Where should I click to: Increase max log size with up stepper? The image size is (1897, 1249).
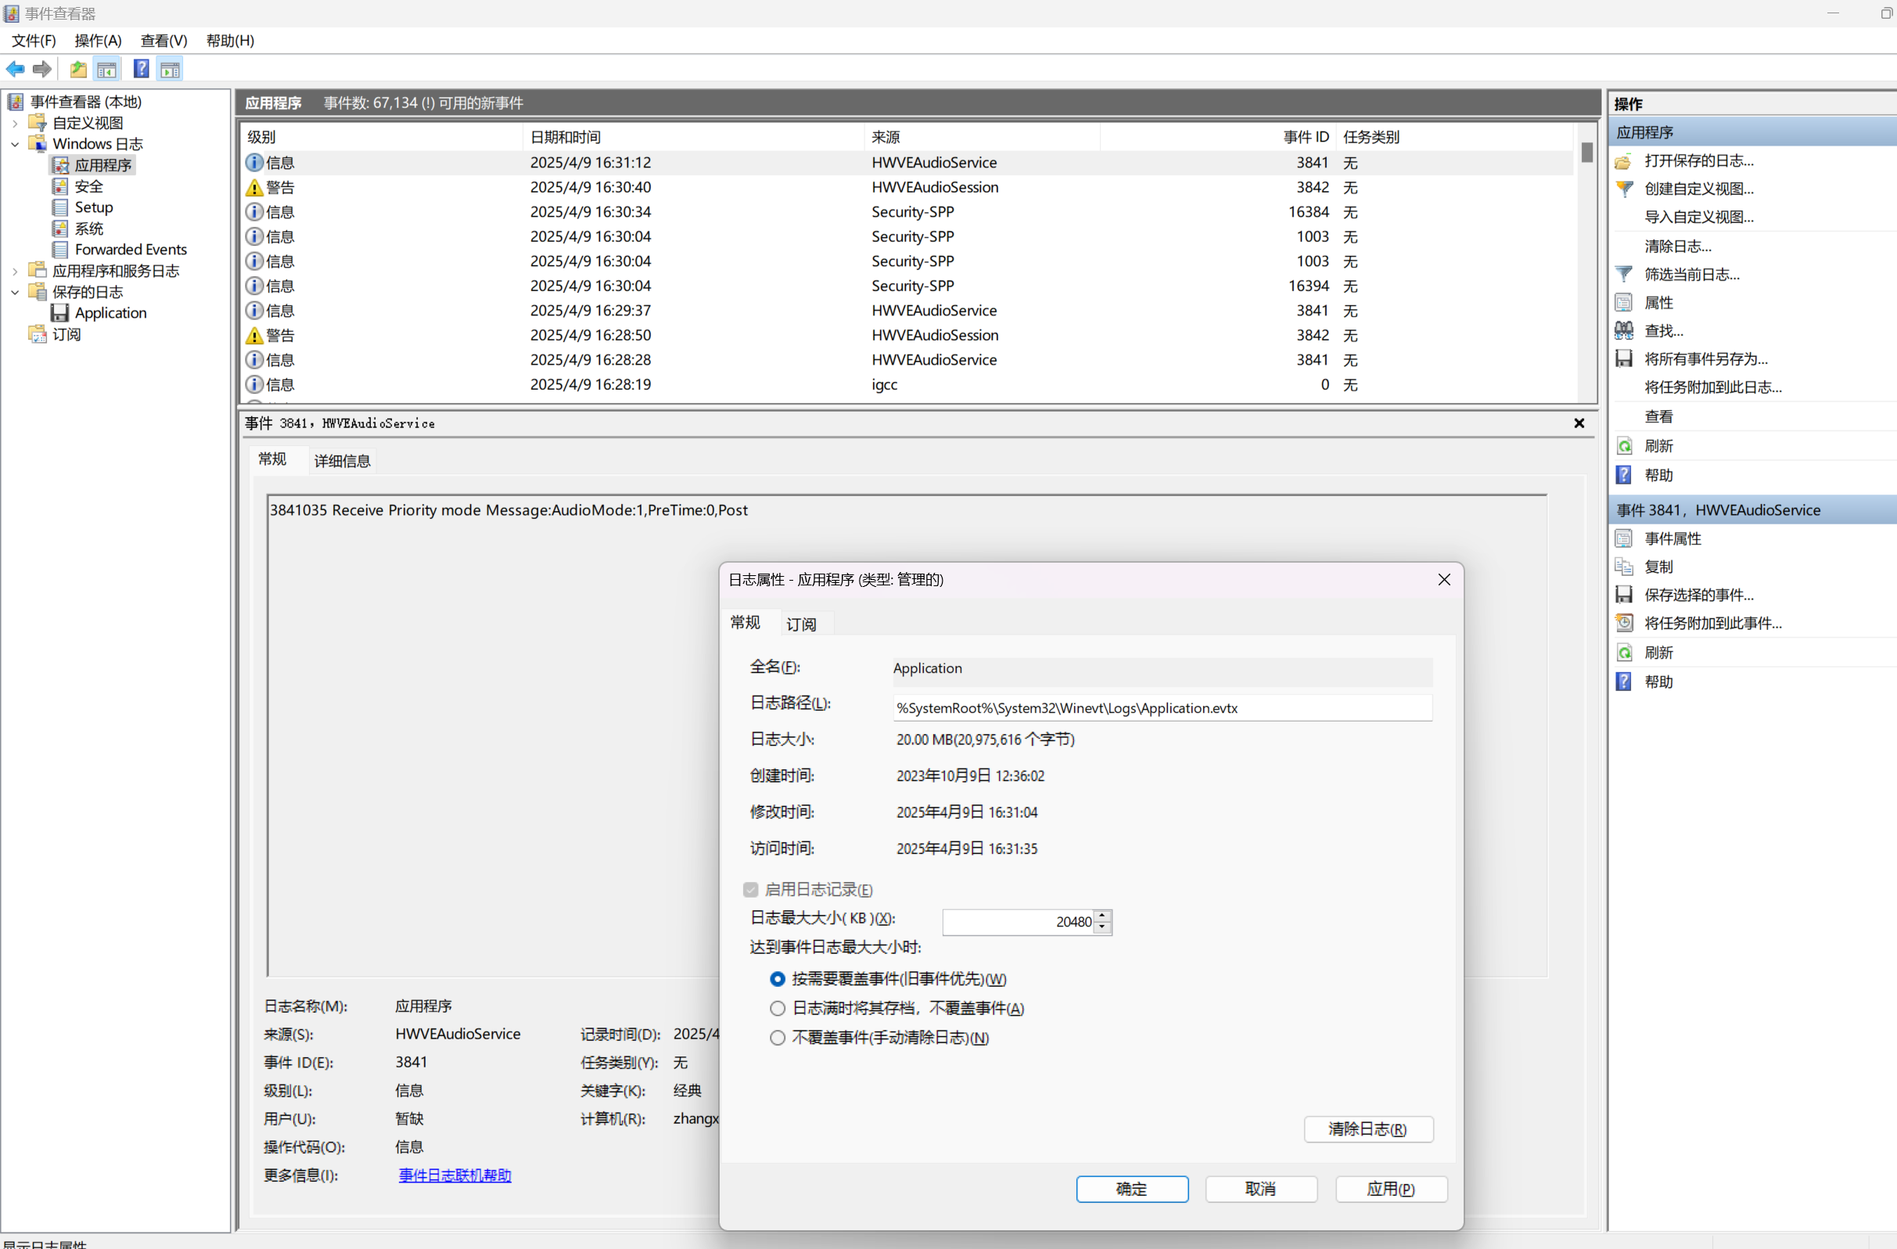1102,916
